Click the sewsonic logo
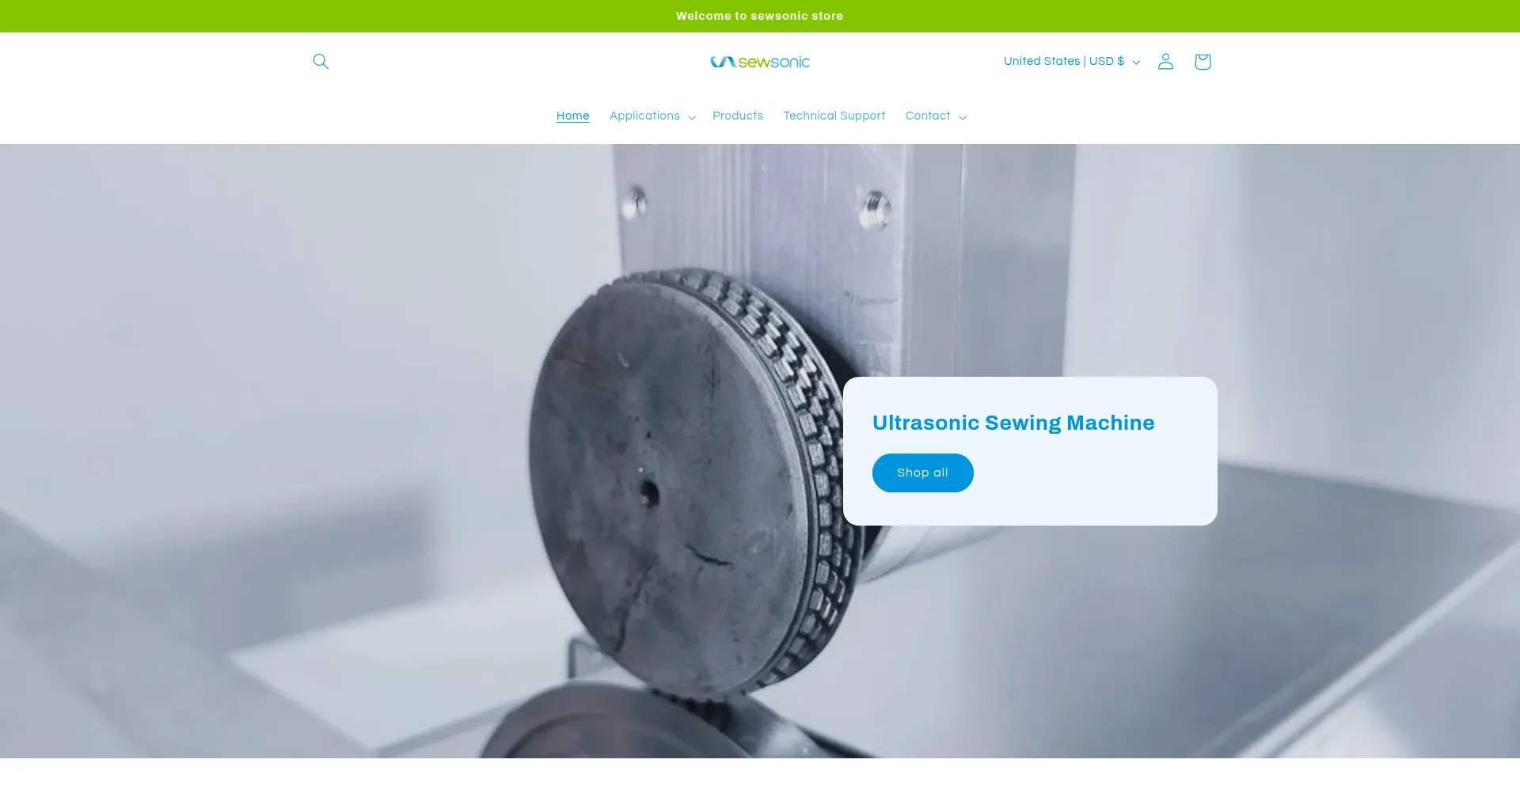Viewport: 1520px width, 786px height. (x=760, y=62)
